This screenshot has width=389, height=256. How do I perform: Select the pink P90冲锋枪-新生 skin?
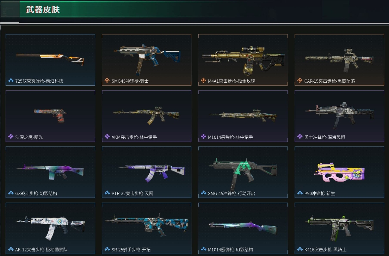coord(339,172)
